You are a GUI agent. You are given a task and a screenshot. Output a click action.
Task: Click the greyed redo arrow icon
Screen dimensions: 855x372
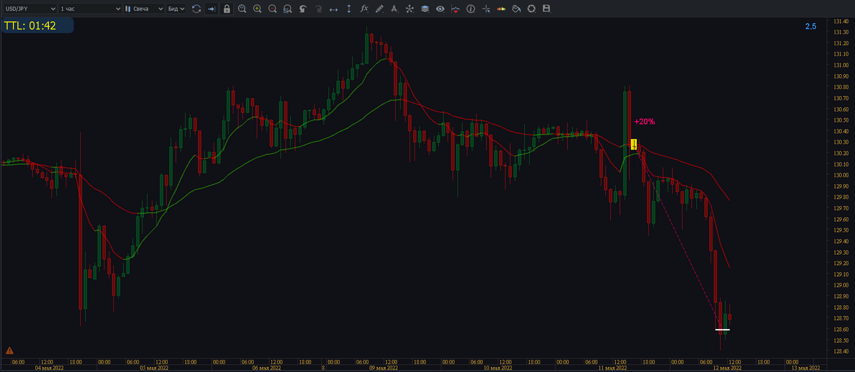click(x=318, y=9)
